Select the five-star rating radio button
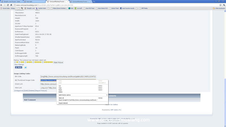The image size is (226, 127). tap(43, 62)
